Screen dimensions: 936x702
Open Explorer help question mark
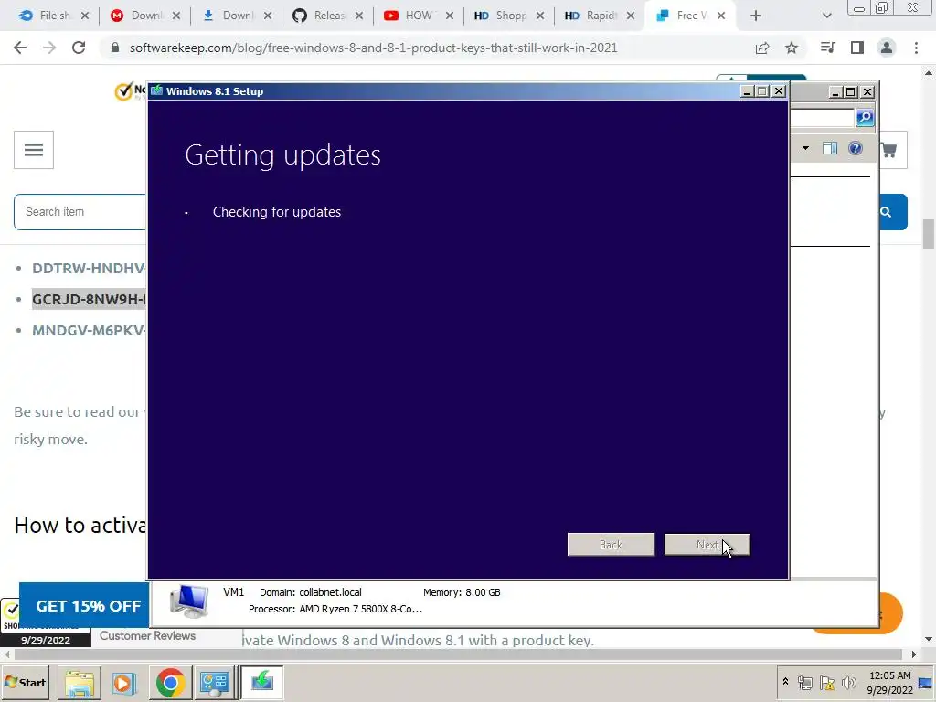856,148
